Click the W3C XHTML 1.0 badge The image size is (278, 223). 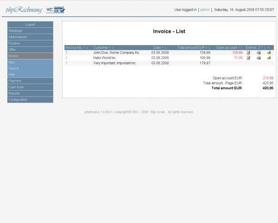[x=56, y=9]
